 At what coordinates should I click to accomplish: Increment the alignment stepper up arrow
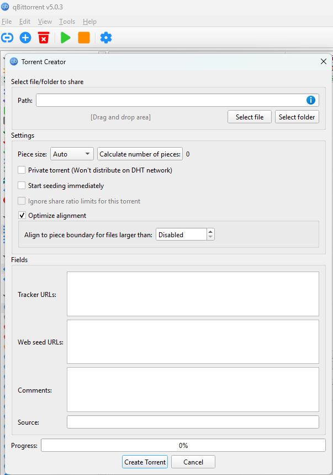[210, 231]
